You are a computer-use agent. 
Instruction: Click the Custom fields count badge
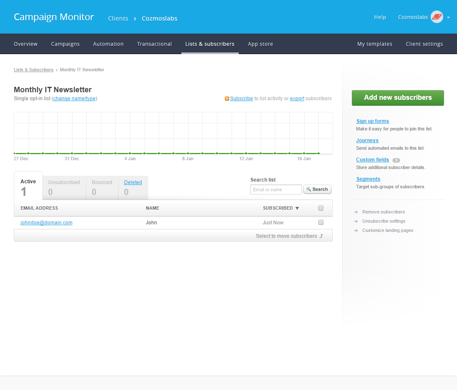[396, 160]
